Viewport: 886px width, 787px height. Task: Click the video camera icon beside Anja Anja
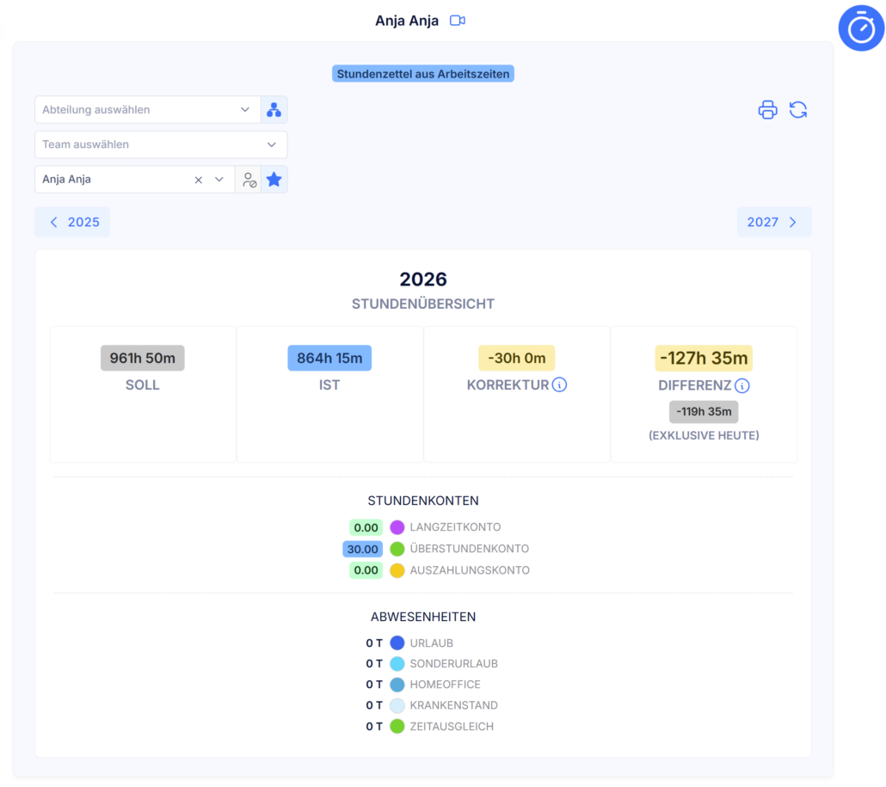(x=457, y=21)
